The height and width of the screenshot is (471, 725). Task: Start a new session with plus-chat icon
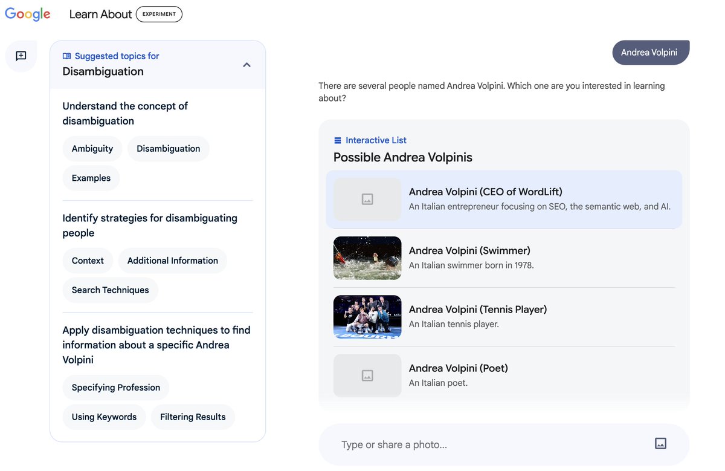point(21,56)
